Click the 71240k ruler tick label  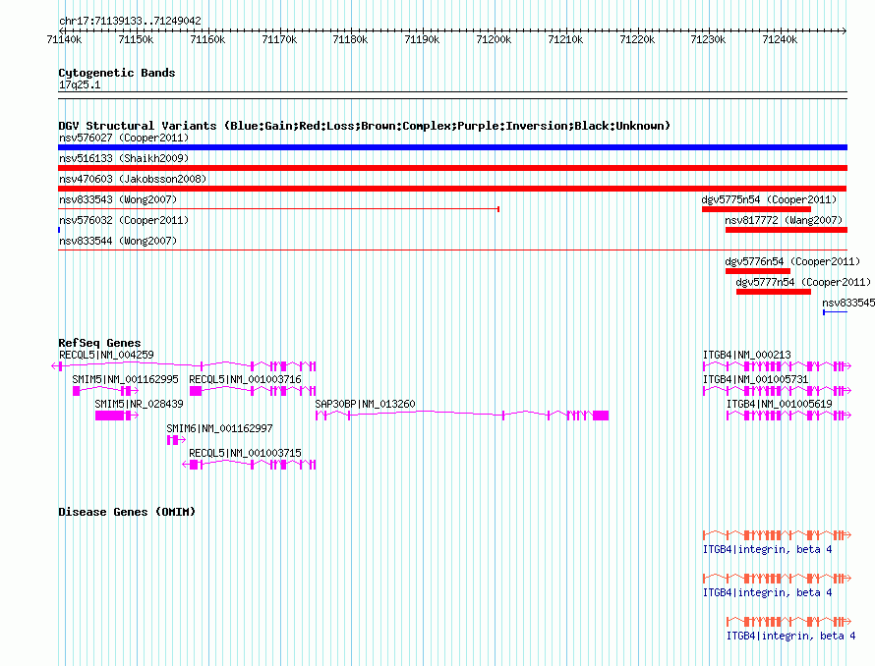point(779,39)
